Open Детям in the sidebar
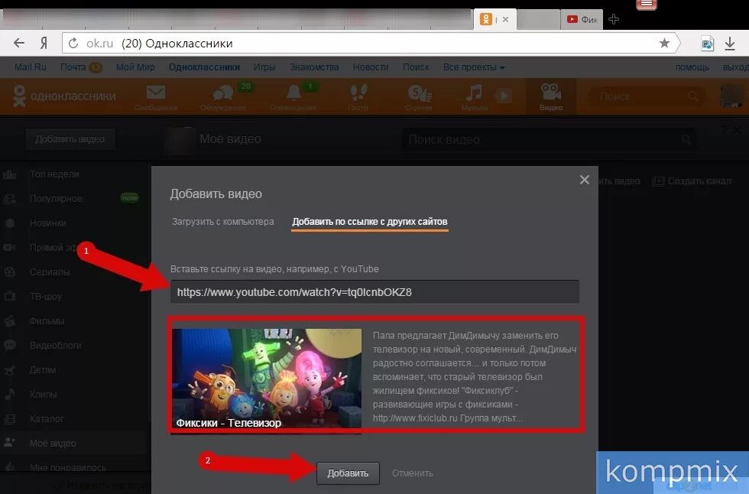This screenshot has height=494, width=749. point(43,370)
